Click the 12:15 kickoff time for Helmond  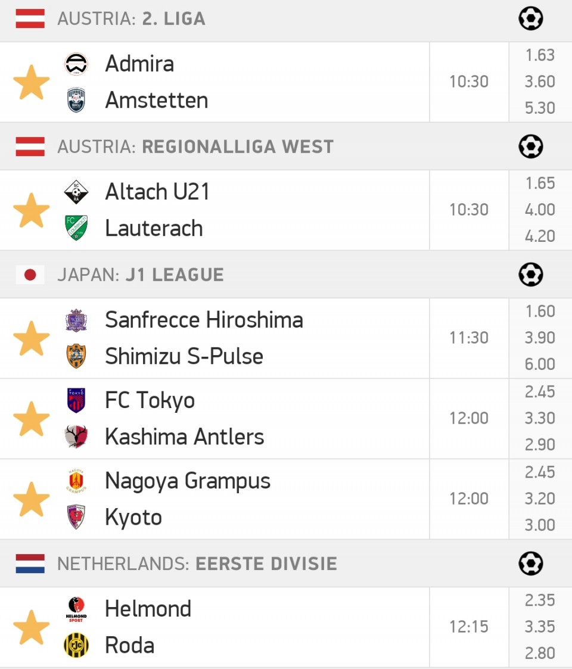[x=469, y=627]
